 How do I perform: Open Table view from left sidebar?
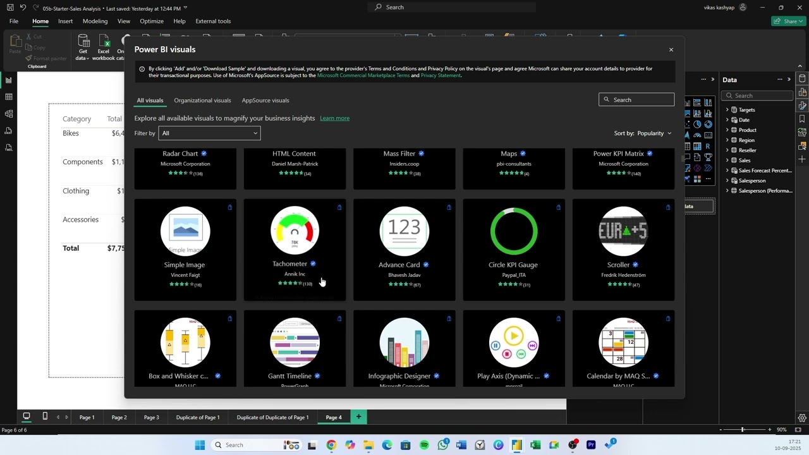[9, 97]
